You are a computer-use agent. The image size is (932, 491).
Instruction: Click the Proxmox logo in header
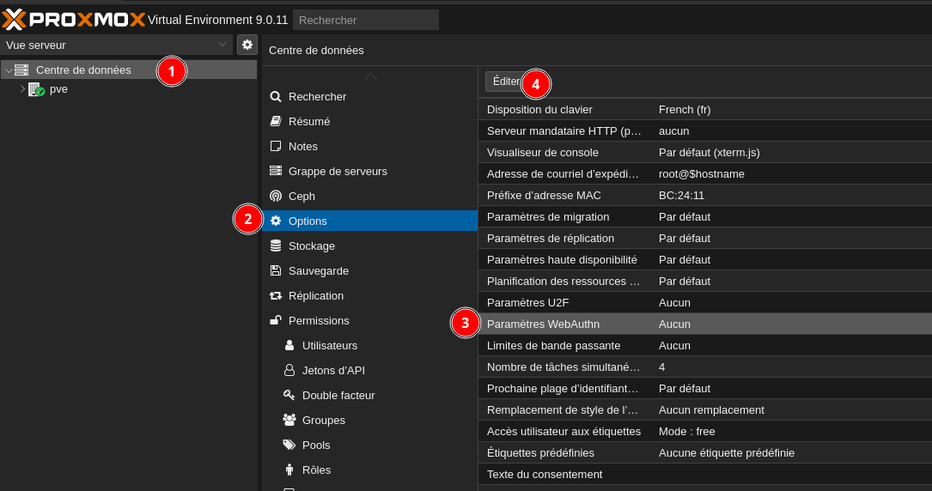tap(73, 19)
